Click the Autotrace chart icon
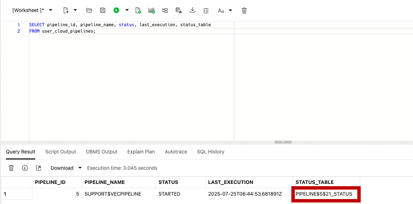The image size is (413, 204). tap(152, 10)
